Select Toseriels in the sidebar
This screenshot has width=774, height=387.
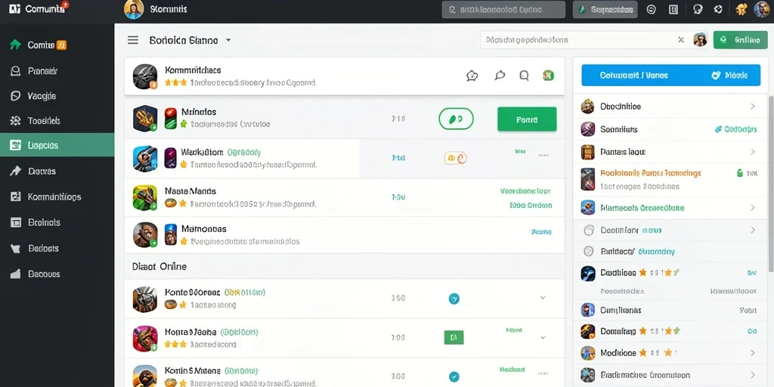(57, 120)
